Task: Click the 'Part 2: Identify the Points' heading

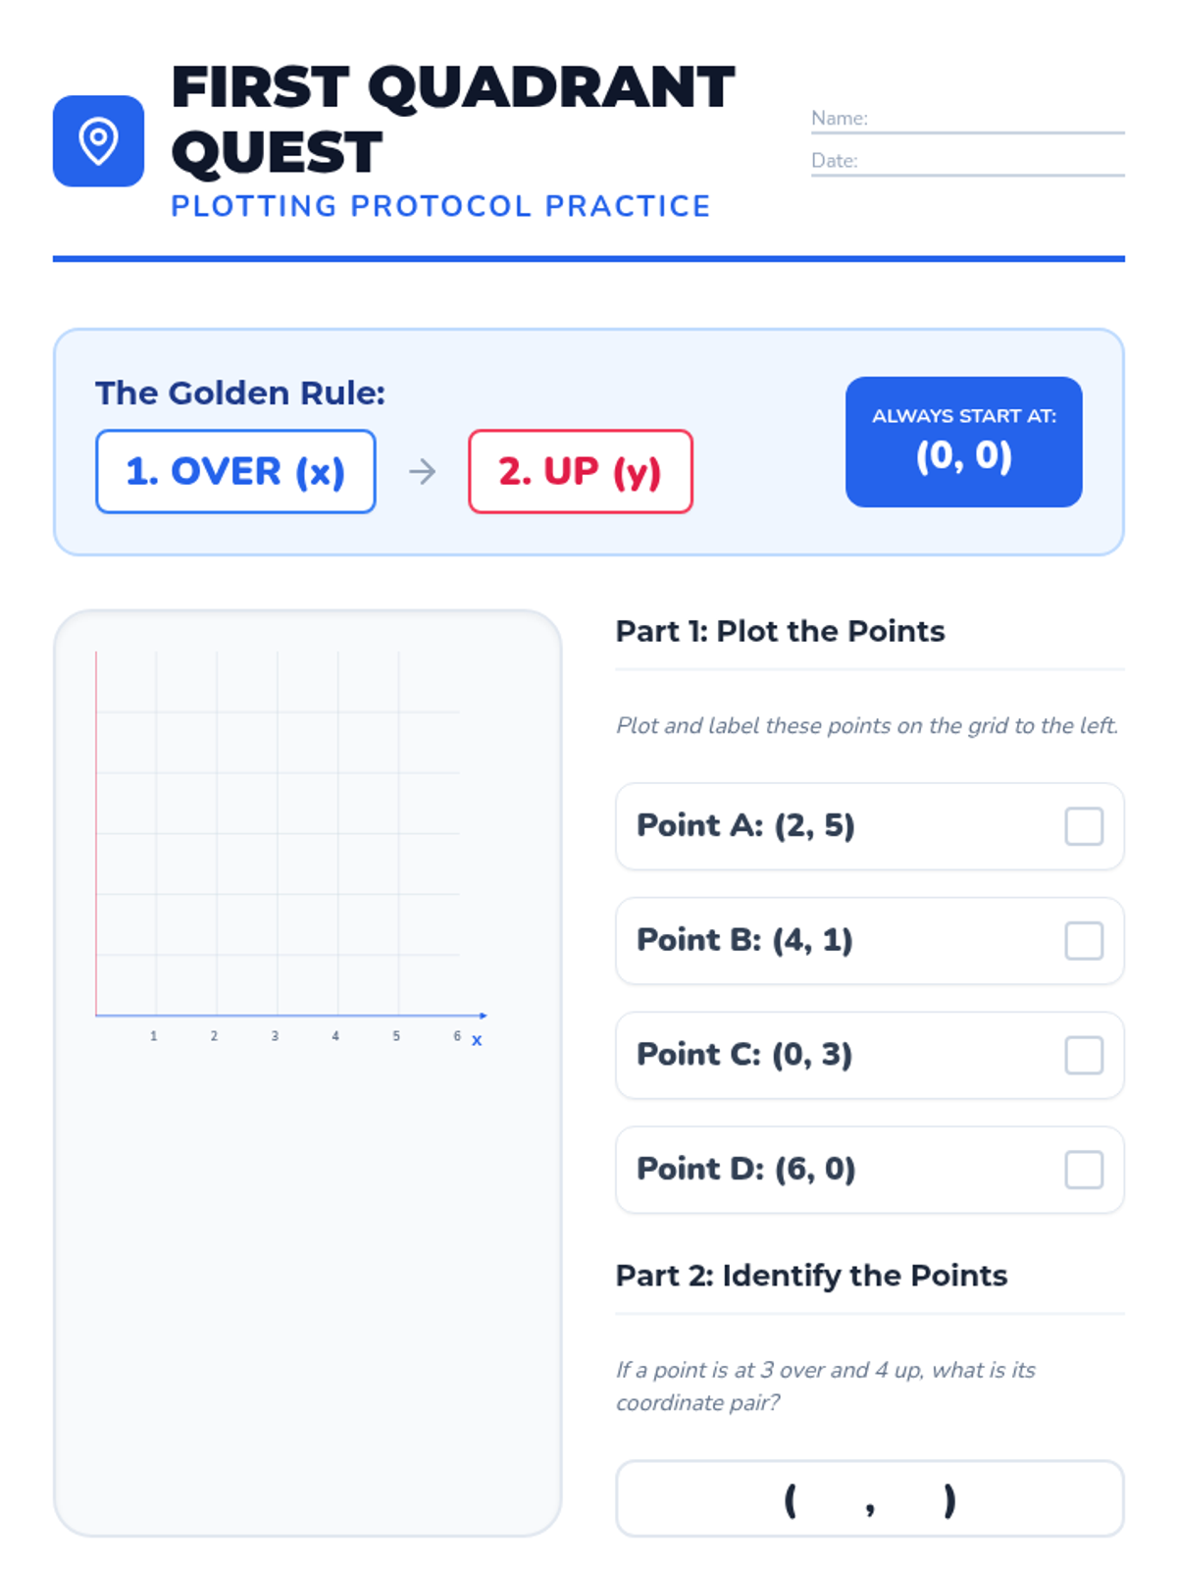Action: (x=811, y=1275)
